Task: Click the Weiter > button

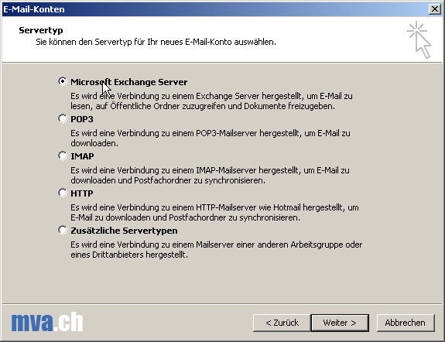Action: 340,323
